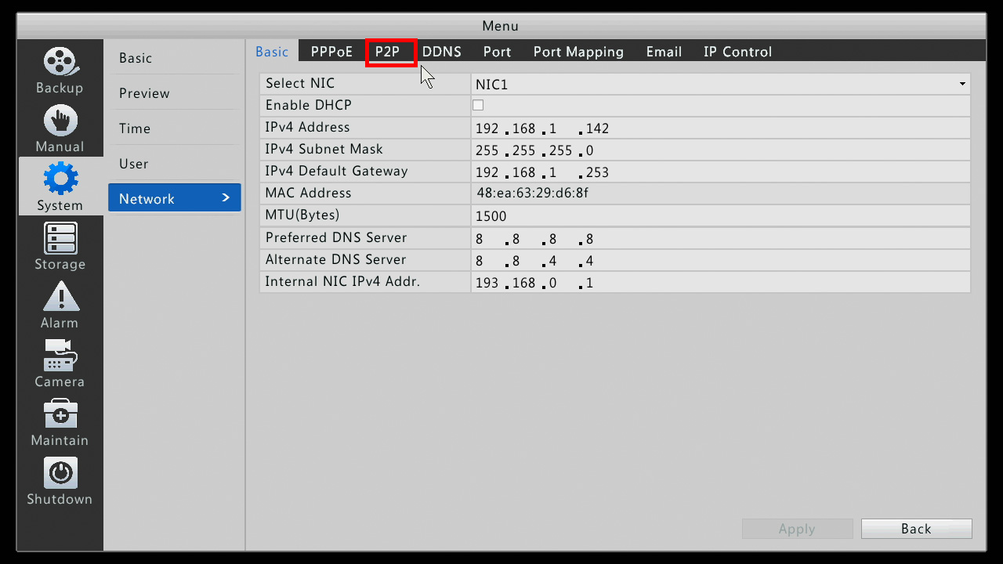Click the Apply button
This screenshot has height=564, width=1003.
pos(797,529)
